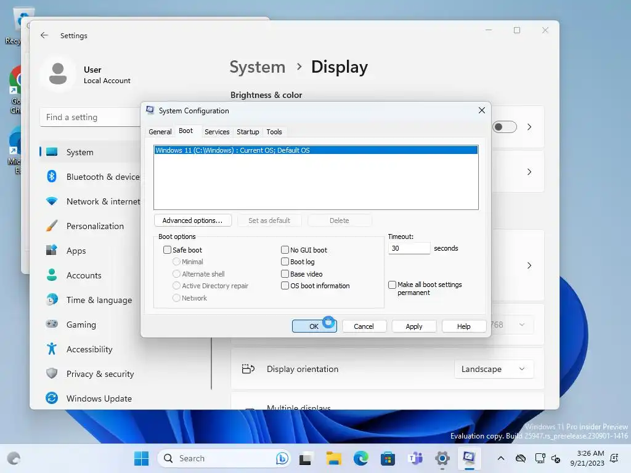
Task: Open Microsoft Teams from taskbar
Action: (x=415, y=458)
